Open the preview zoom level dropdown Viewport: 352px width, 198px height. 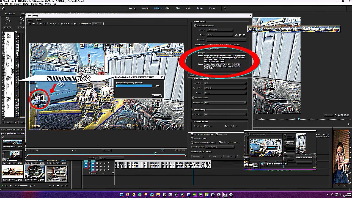coord(106,150)
